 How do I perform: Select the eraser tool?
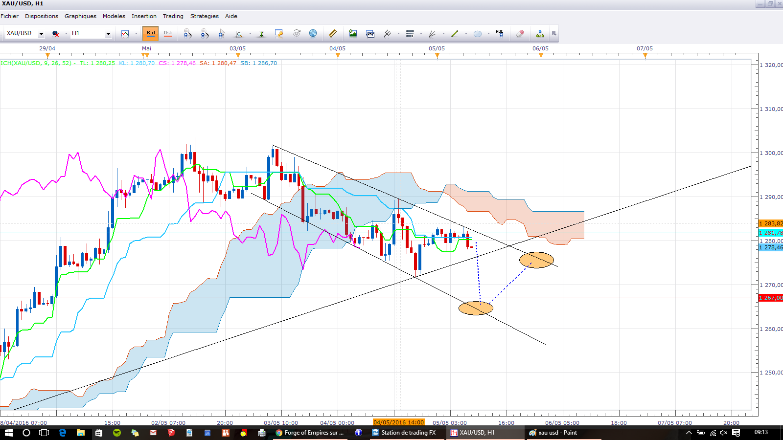[520, 34]
